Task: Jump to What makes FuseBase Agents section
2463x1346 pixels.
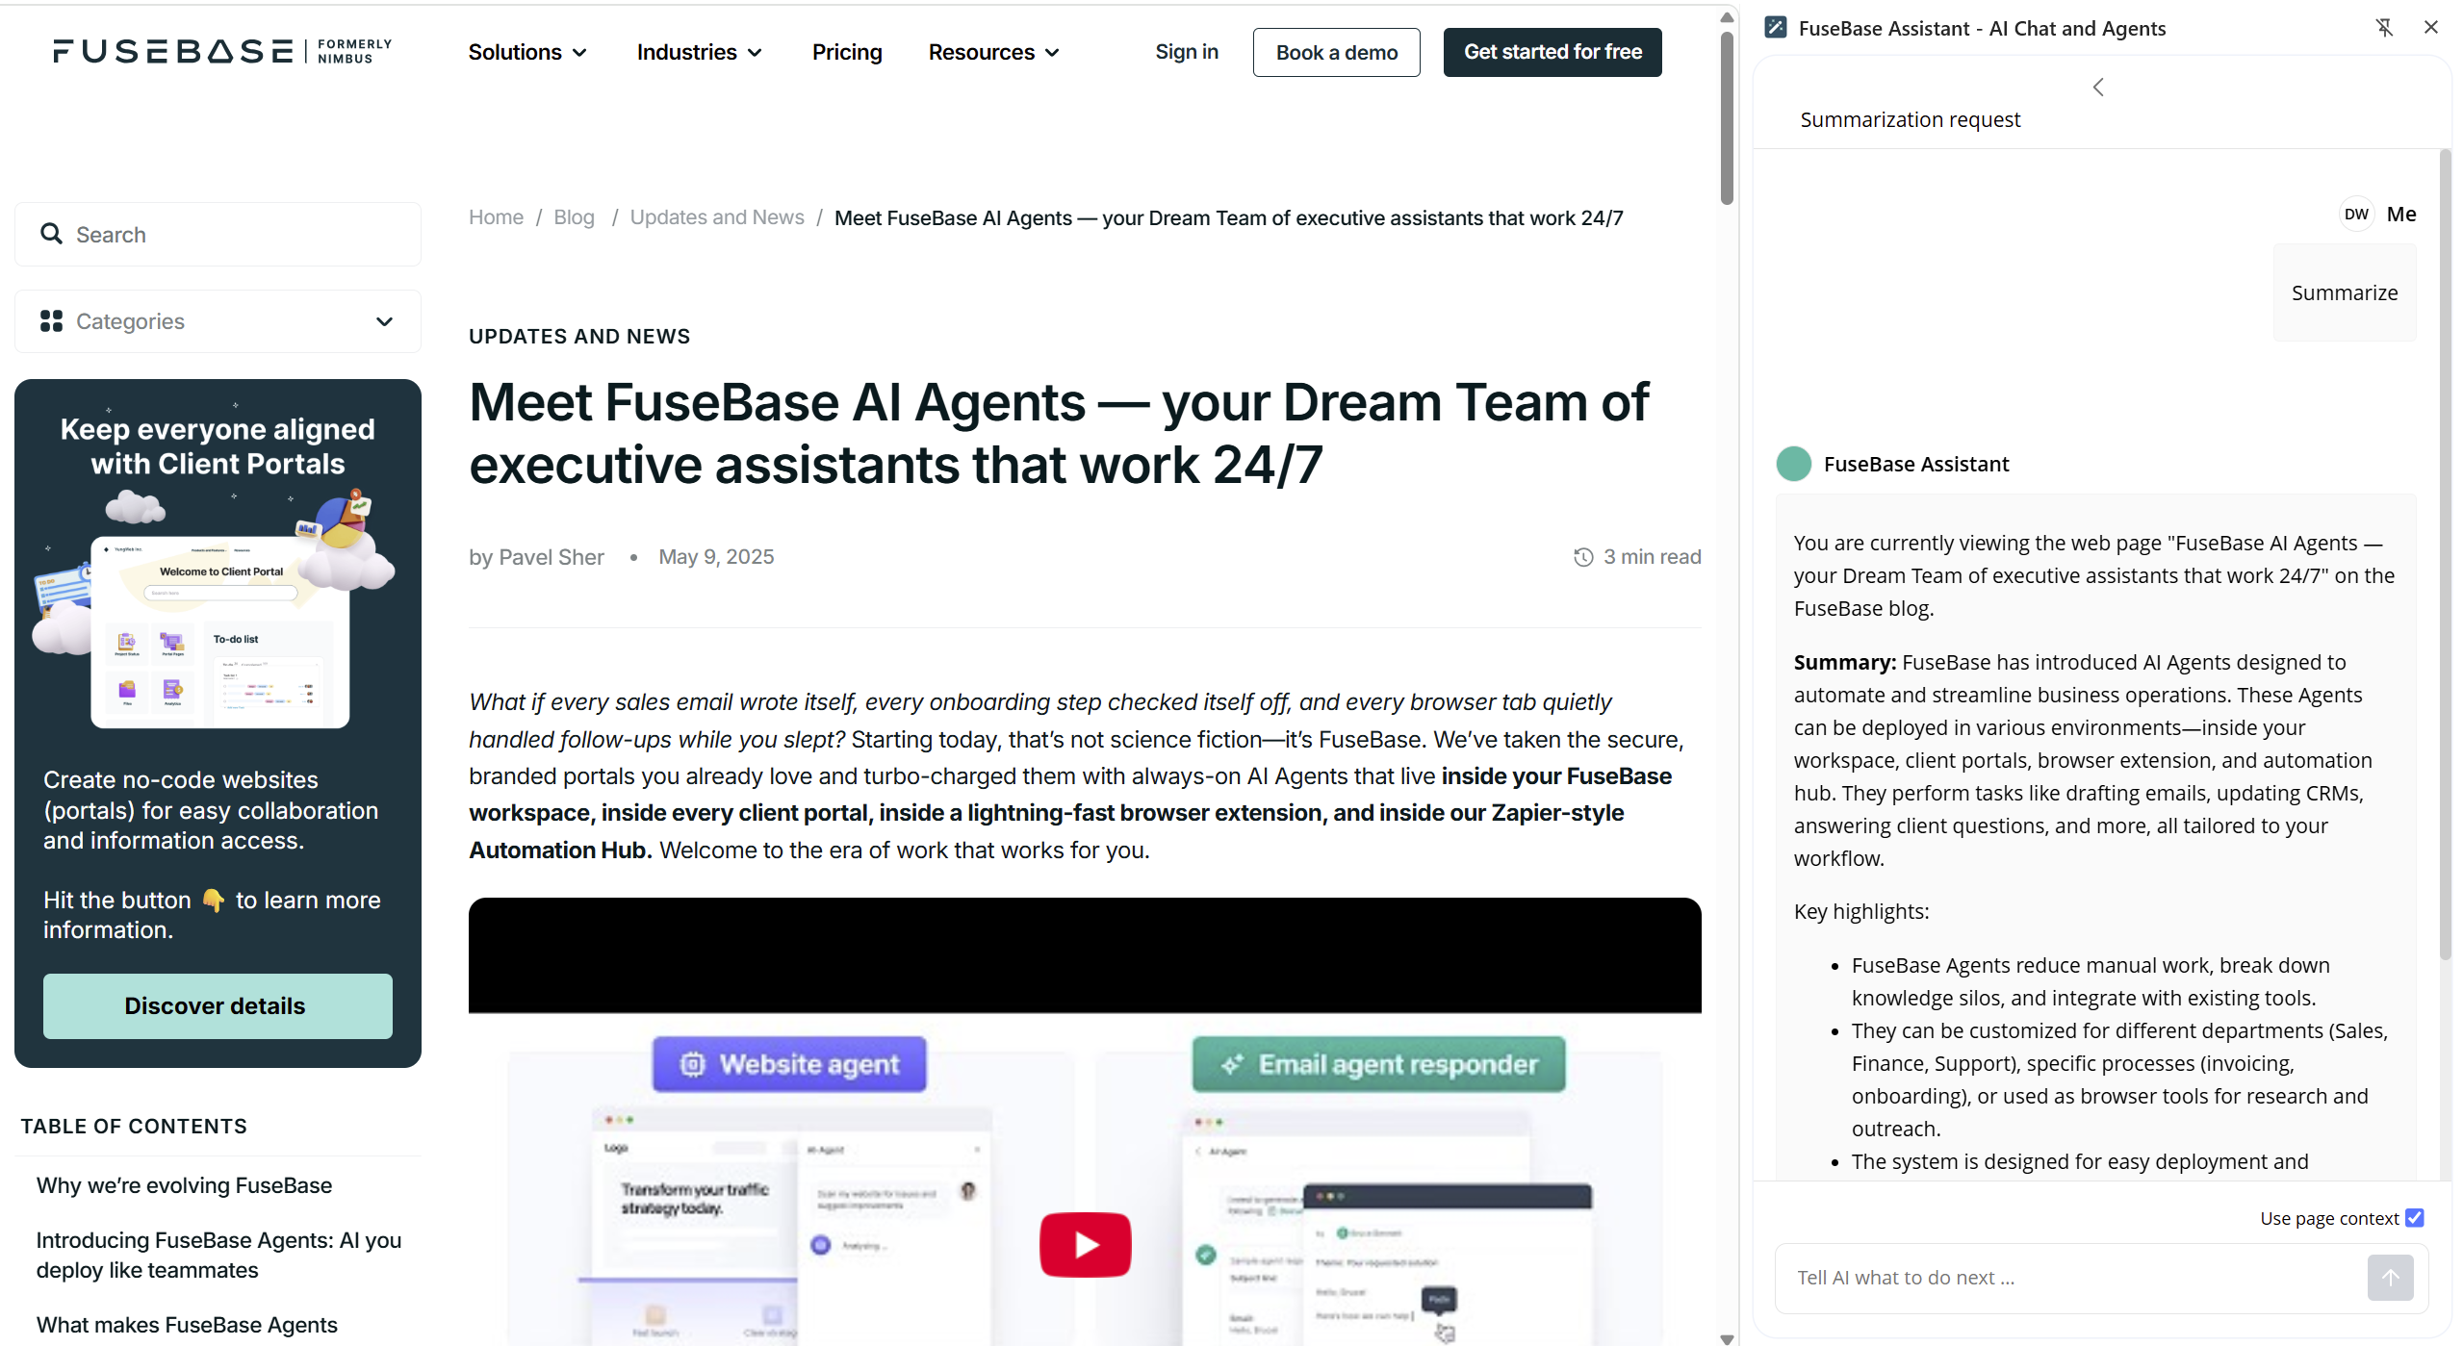Action: [187, 1325]
